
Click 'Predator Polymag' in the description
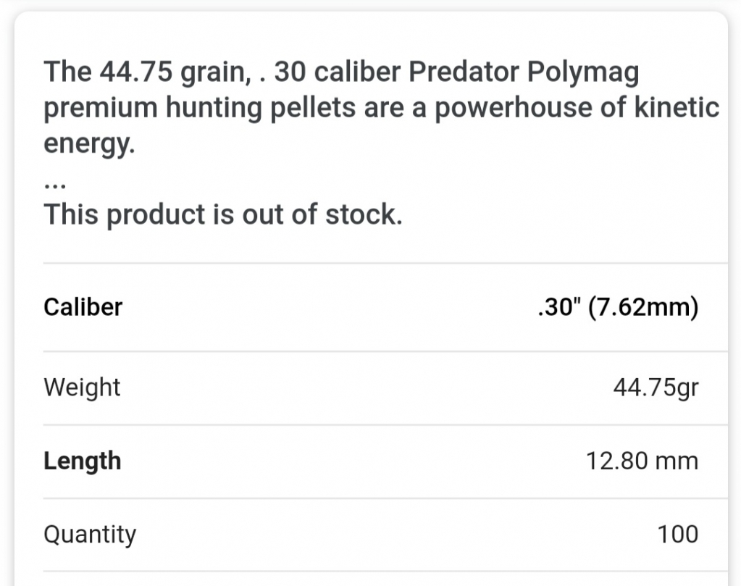click(524, 72)
